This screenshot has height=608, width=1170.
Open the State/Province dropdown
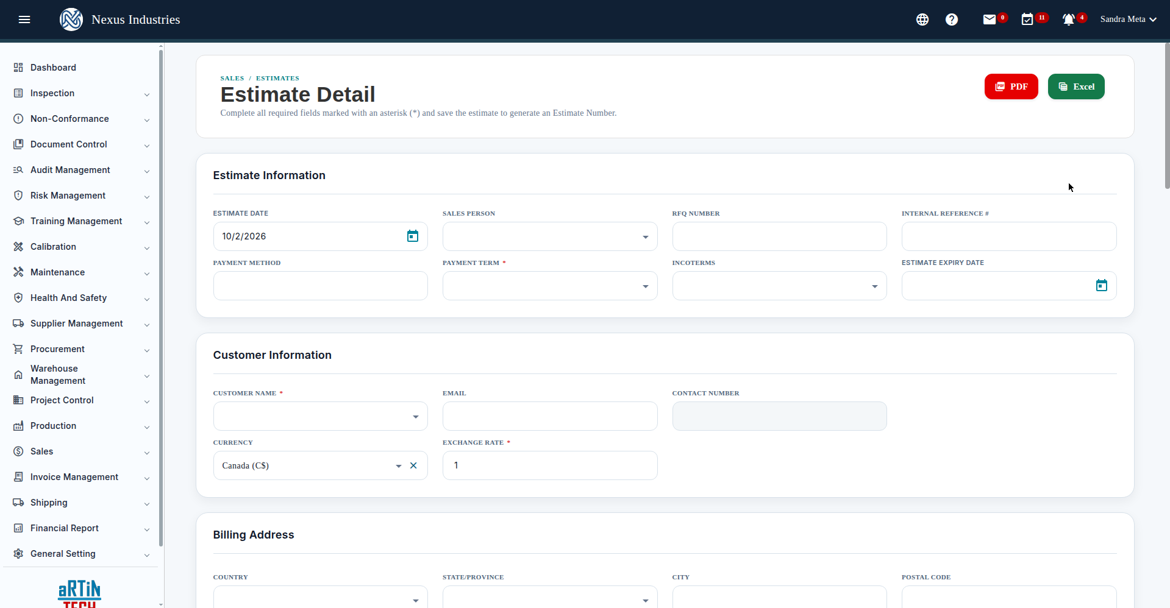[x=550, y=597]
